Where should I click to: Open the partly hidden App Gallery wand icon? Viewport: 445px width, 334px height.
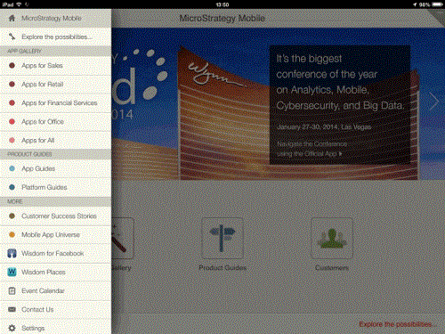point(123,239)
